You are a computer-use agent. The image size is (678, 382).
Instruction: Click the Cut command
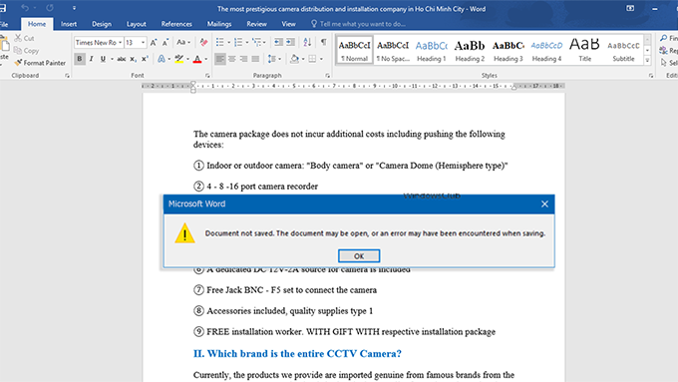[24, 38]
